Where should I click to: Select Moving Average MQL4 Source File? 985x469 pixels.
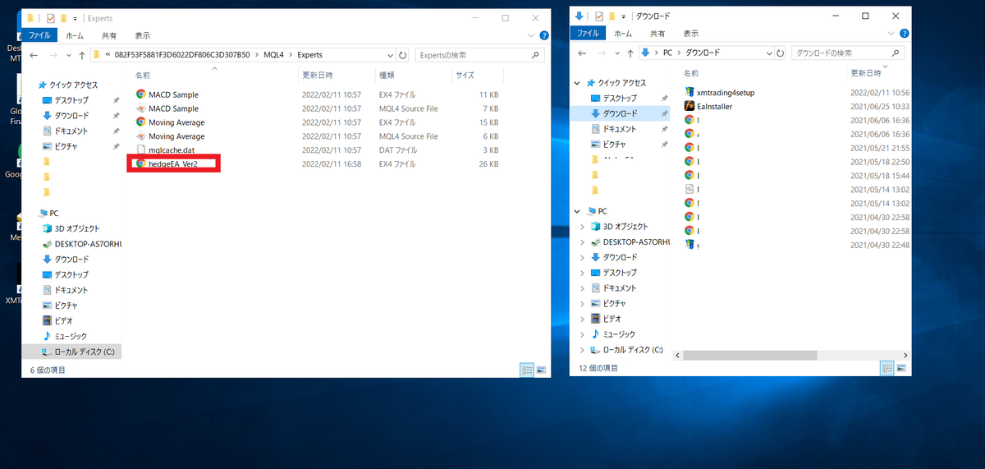pos(176,136)
